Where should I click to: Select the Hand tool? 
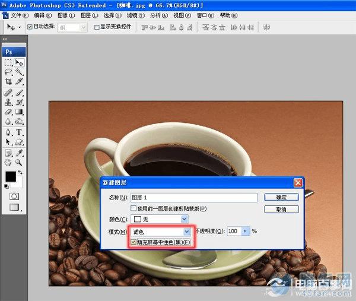point(8,162)
